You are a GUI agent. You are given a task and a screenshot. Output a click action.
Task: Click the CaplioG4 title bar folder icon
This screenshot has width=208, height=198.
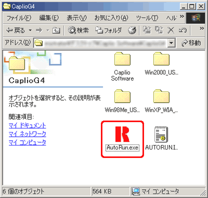coord(7,6)
